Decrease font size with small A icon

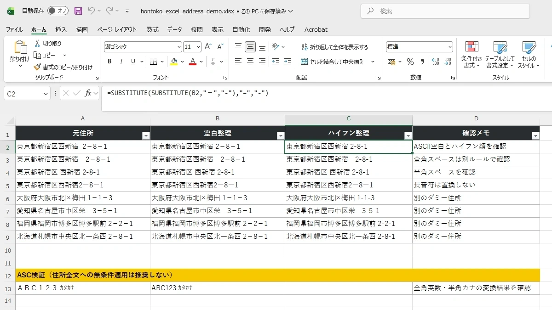(220, 47)
